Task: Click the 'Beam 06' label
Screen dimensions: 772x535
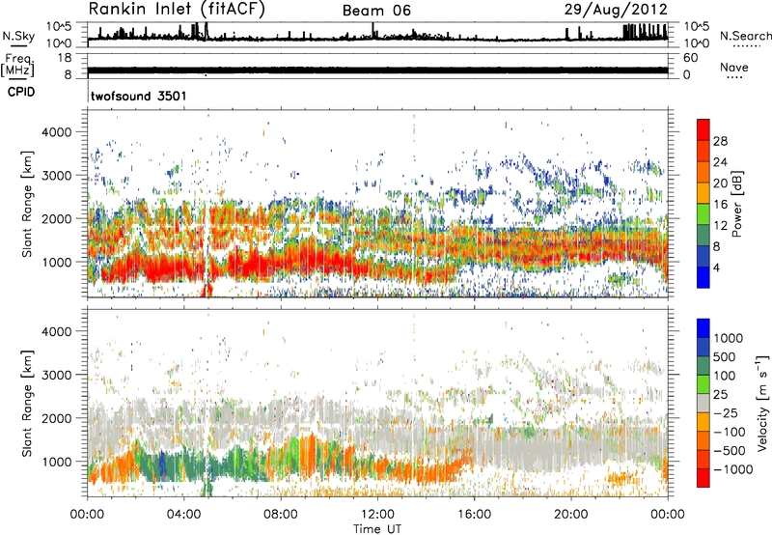Action: pos(376,11)
